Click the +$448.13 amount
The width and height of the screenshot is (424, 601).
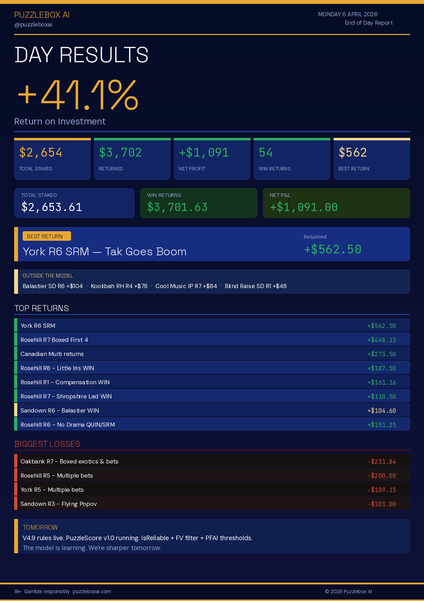(x=381, y=340)
